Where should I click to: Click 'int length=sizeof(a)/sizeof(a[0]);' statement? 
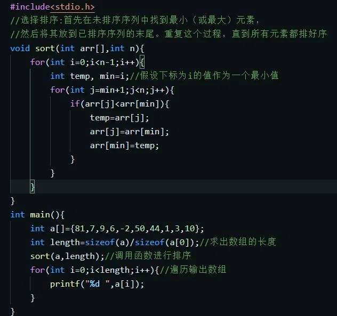point(115,242)
